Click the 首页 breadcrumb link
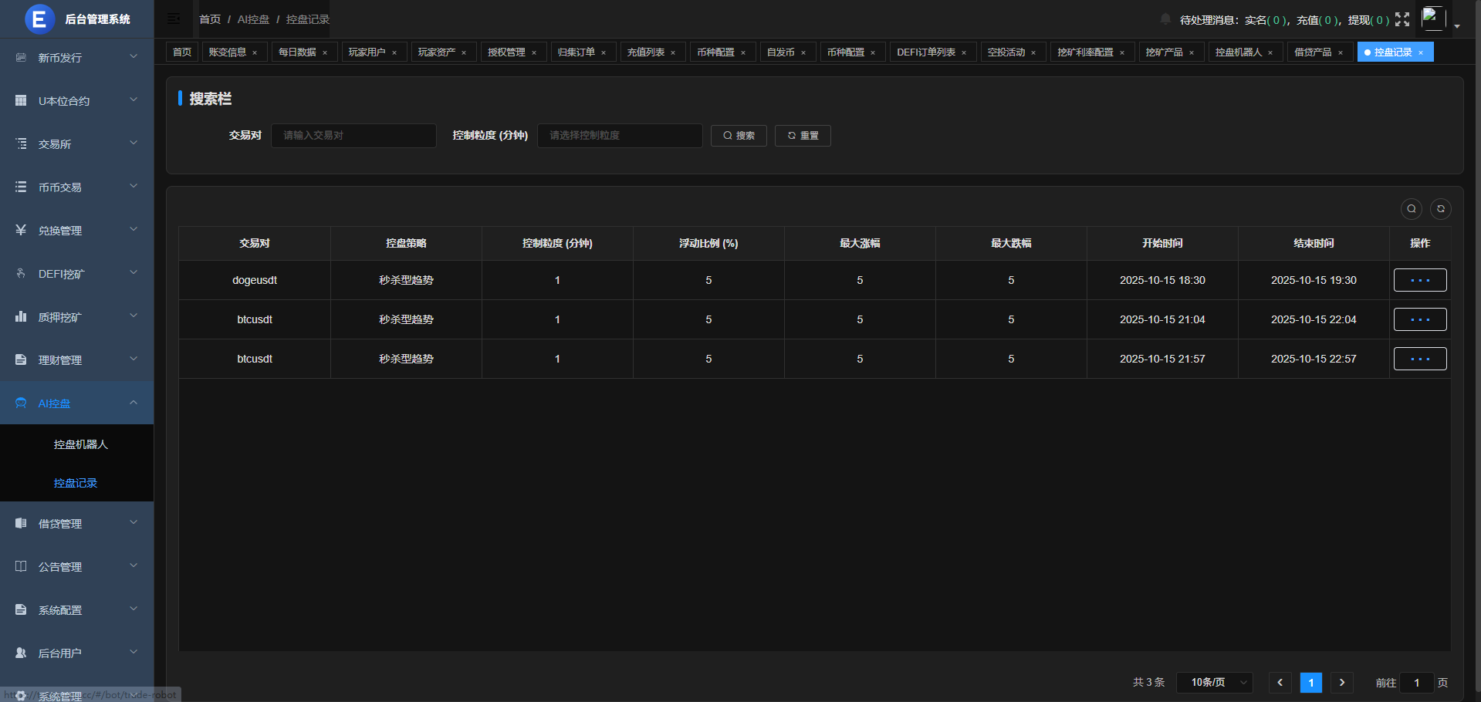Image resolution: width=1481 pixels, height=702 pixels. 210,19
